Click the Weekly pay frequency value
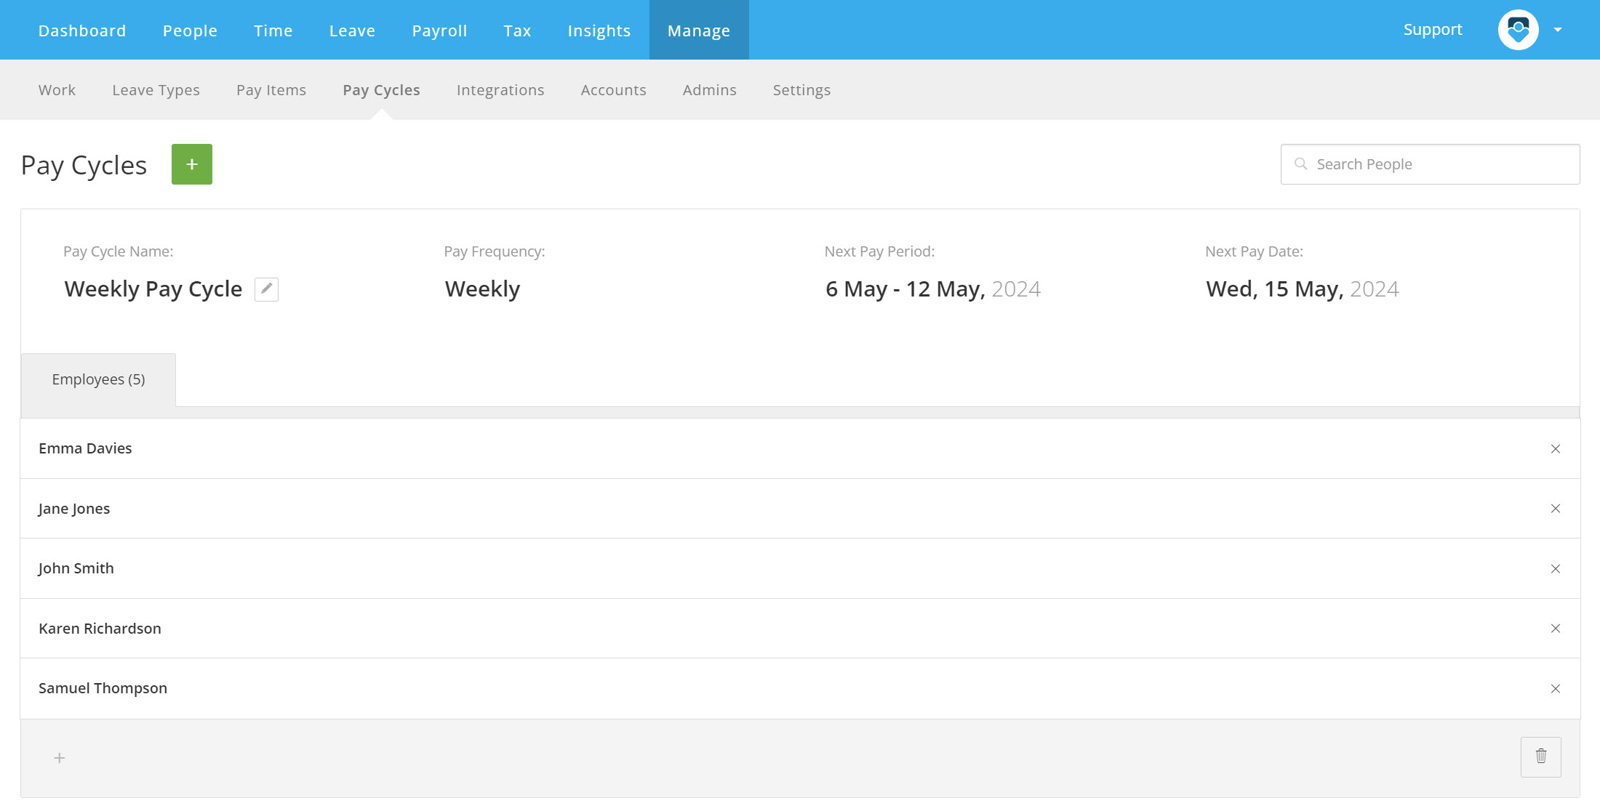The image size is (1600, 803). [482, 289]
